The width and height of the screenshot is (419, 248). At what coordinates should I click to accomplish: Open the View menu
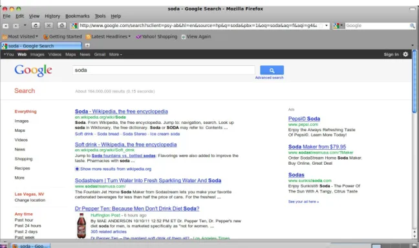(34, 16)
